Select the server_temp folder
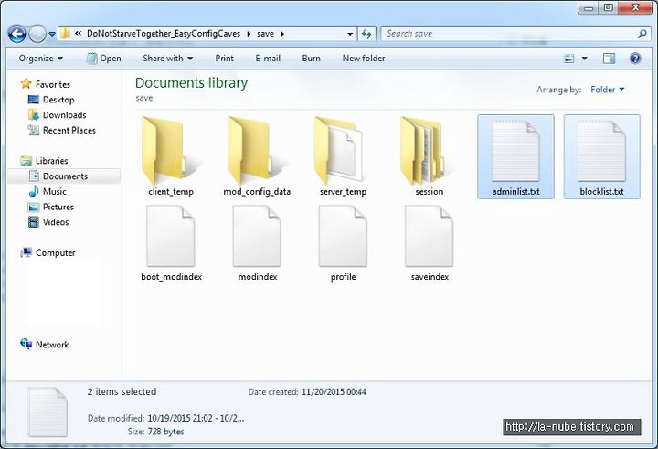This screenshot has height=449, width=658. 343,156
